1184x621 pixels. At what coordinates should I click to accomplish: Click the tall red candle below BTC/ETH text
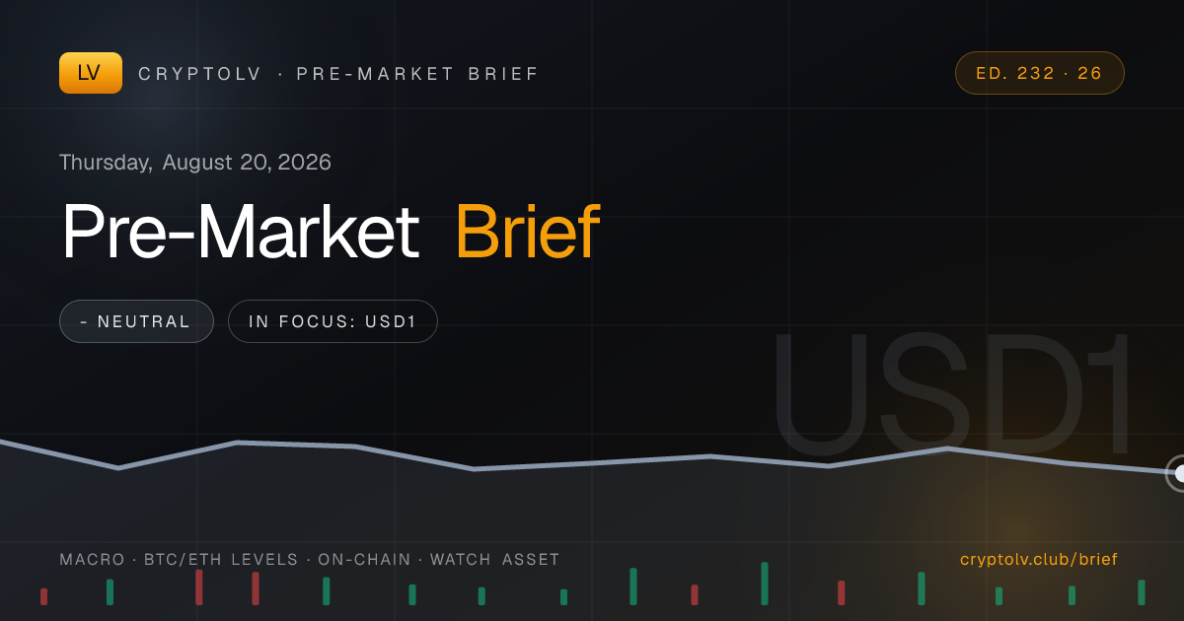click(x=198, y=586)
